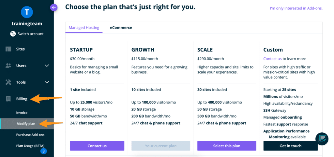Select the Managed Hosting tab
The image size is (334, 157).
coord(84,28)
